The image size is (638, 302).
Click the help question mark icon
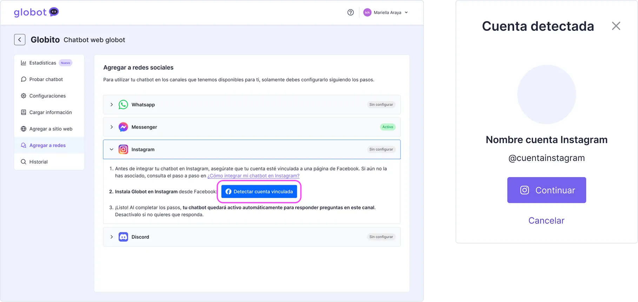click(350, 13)
